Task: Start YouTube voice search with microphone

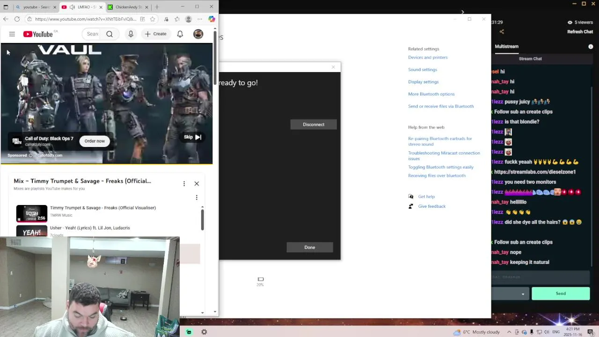Action: point(131,34)
